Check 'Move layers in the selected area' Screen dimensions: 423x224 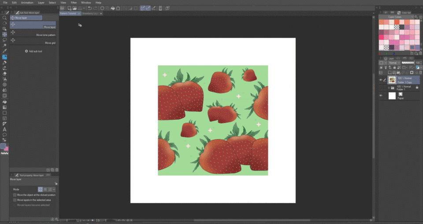[15, 200]
